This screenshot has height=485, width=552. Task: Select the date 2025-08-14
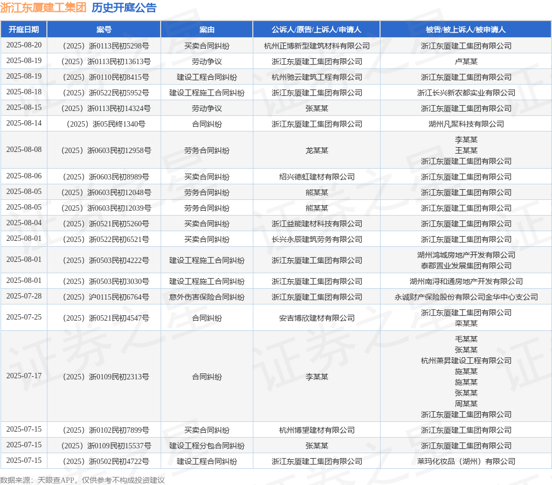click(24, 123)
